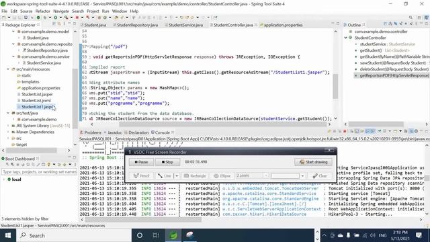Click the toolbar search magnifier icon at right
The width and height of the screenshot is (430, 242).
411,17
